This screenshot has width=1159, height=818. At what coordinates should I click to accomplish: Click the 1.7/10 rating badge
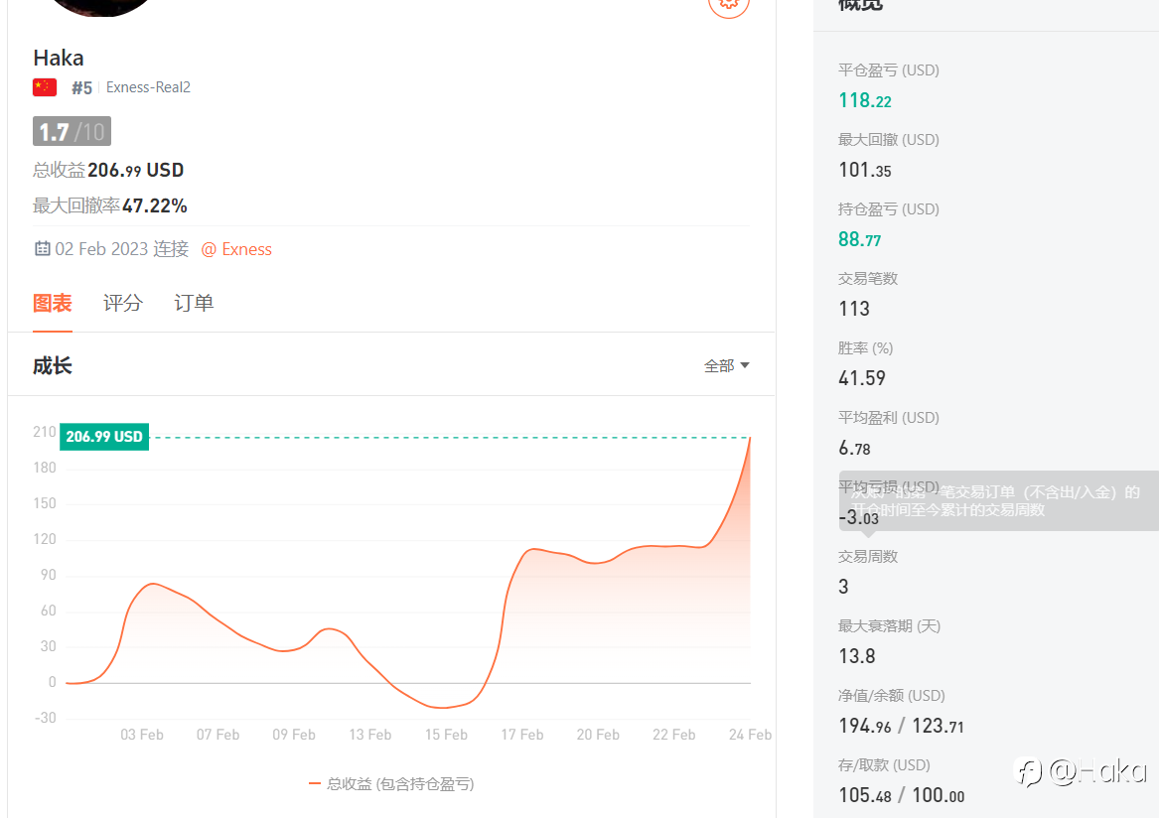pos(72,131)
